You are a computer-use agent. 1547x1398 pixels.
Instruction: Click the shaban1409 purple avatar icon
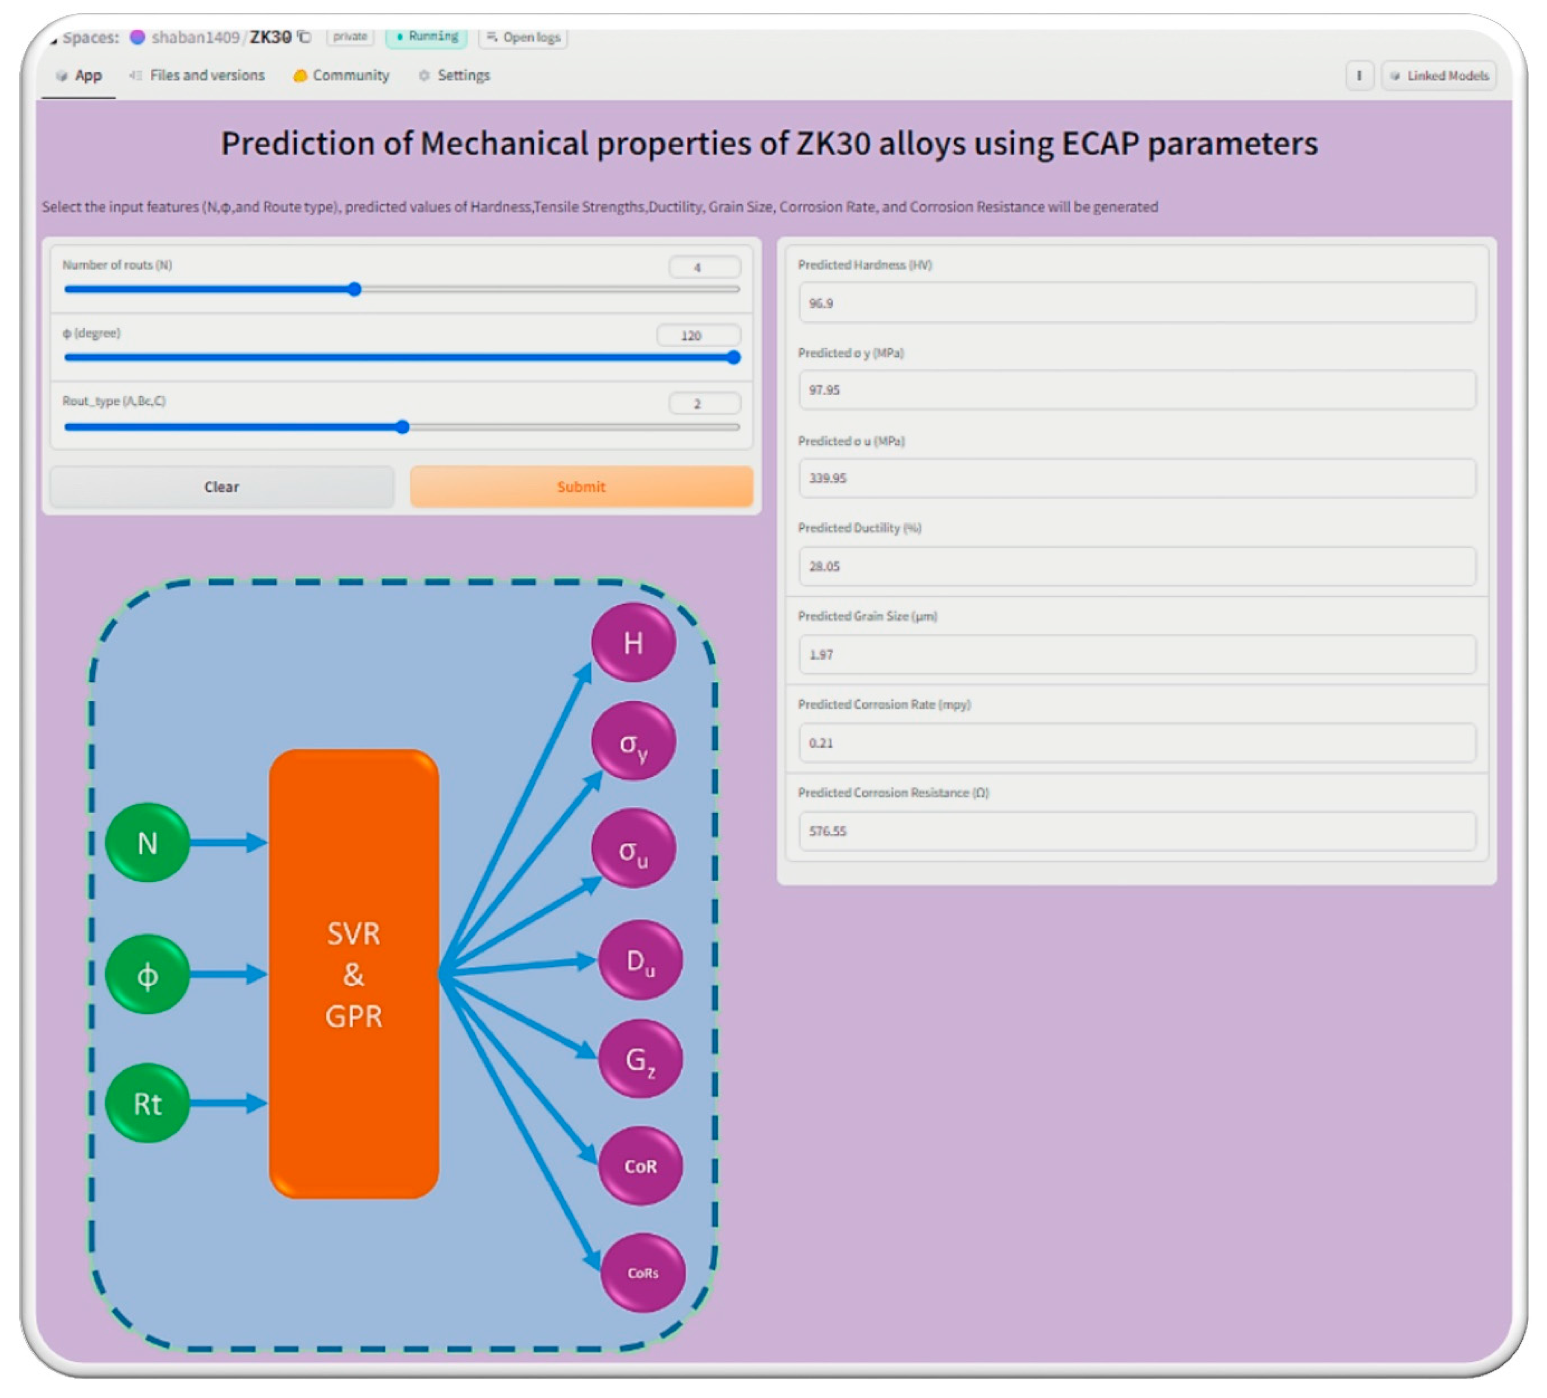click(137, 37)
